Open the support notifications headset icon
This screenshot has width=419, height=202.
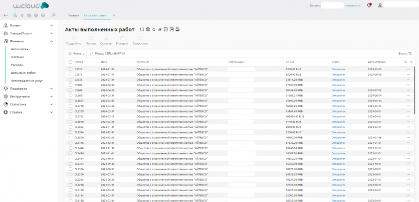[369, 5]
